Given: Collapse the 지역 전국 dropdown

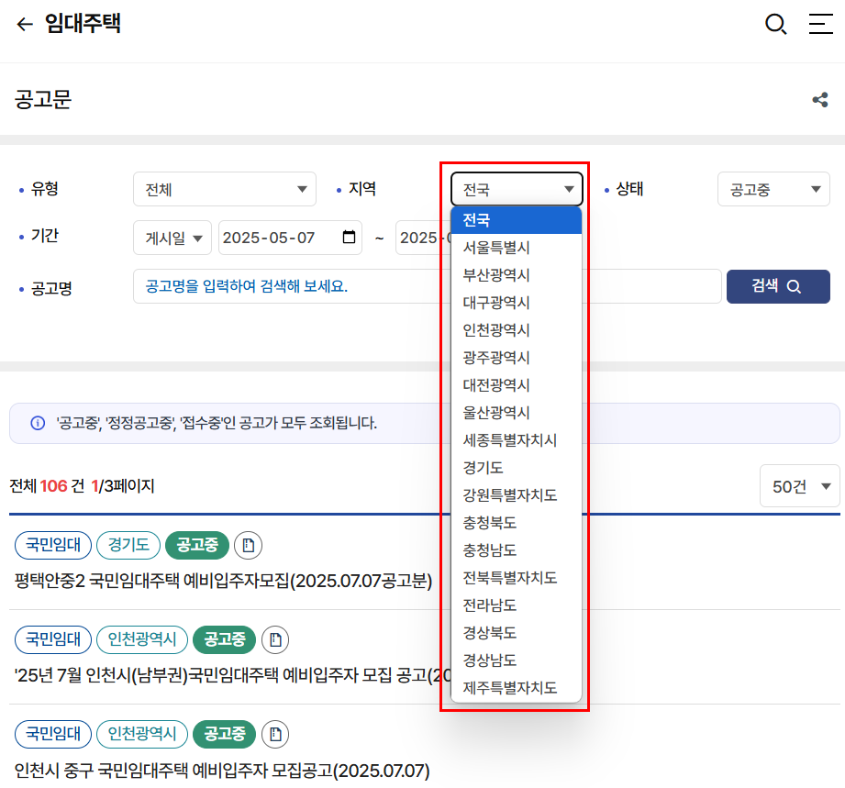Looking at the screenshot, I should pos(517,189).
